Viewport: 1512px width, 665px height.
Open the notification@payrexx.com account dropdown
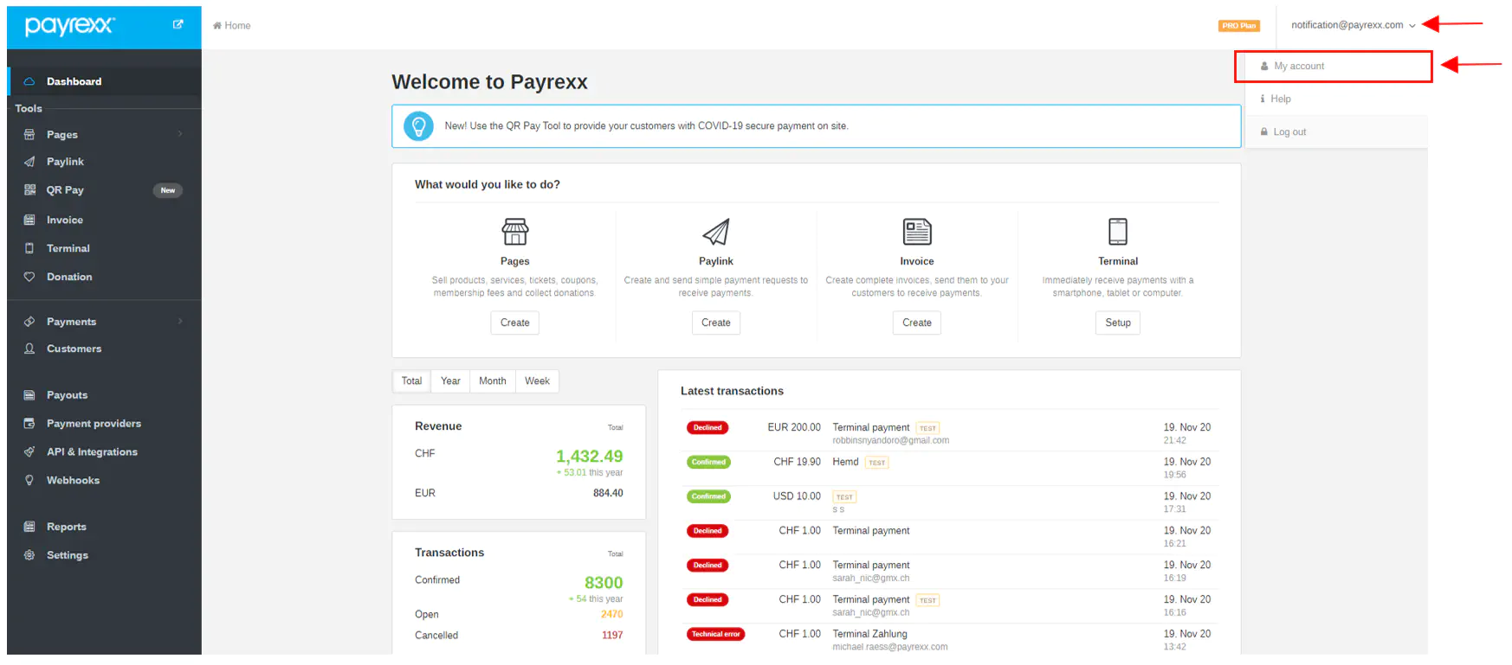pos(1352,25)
